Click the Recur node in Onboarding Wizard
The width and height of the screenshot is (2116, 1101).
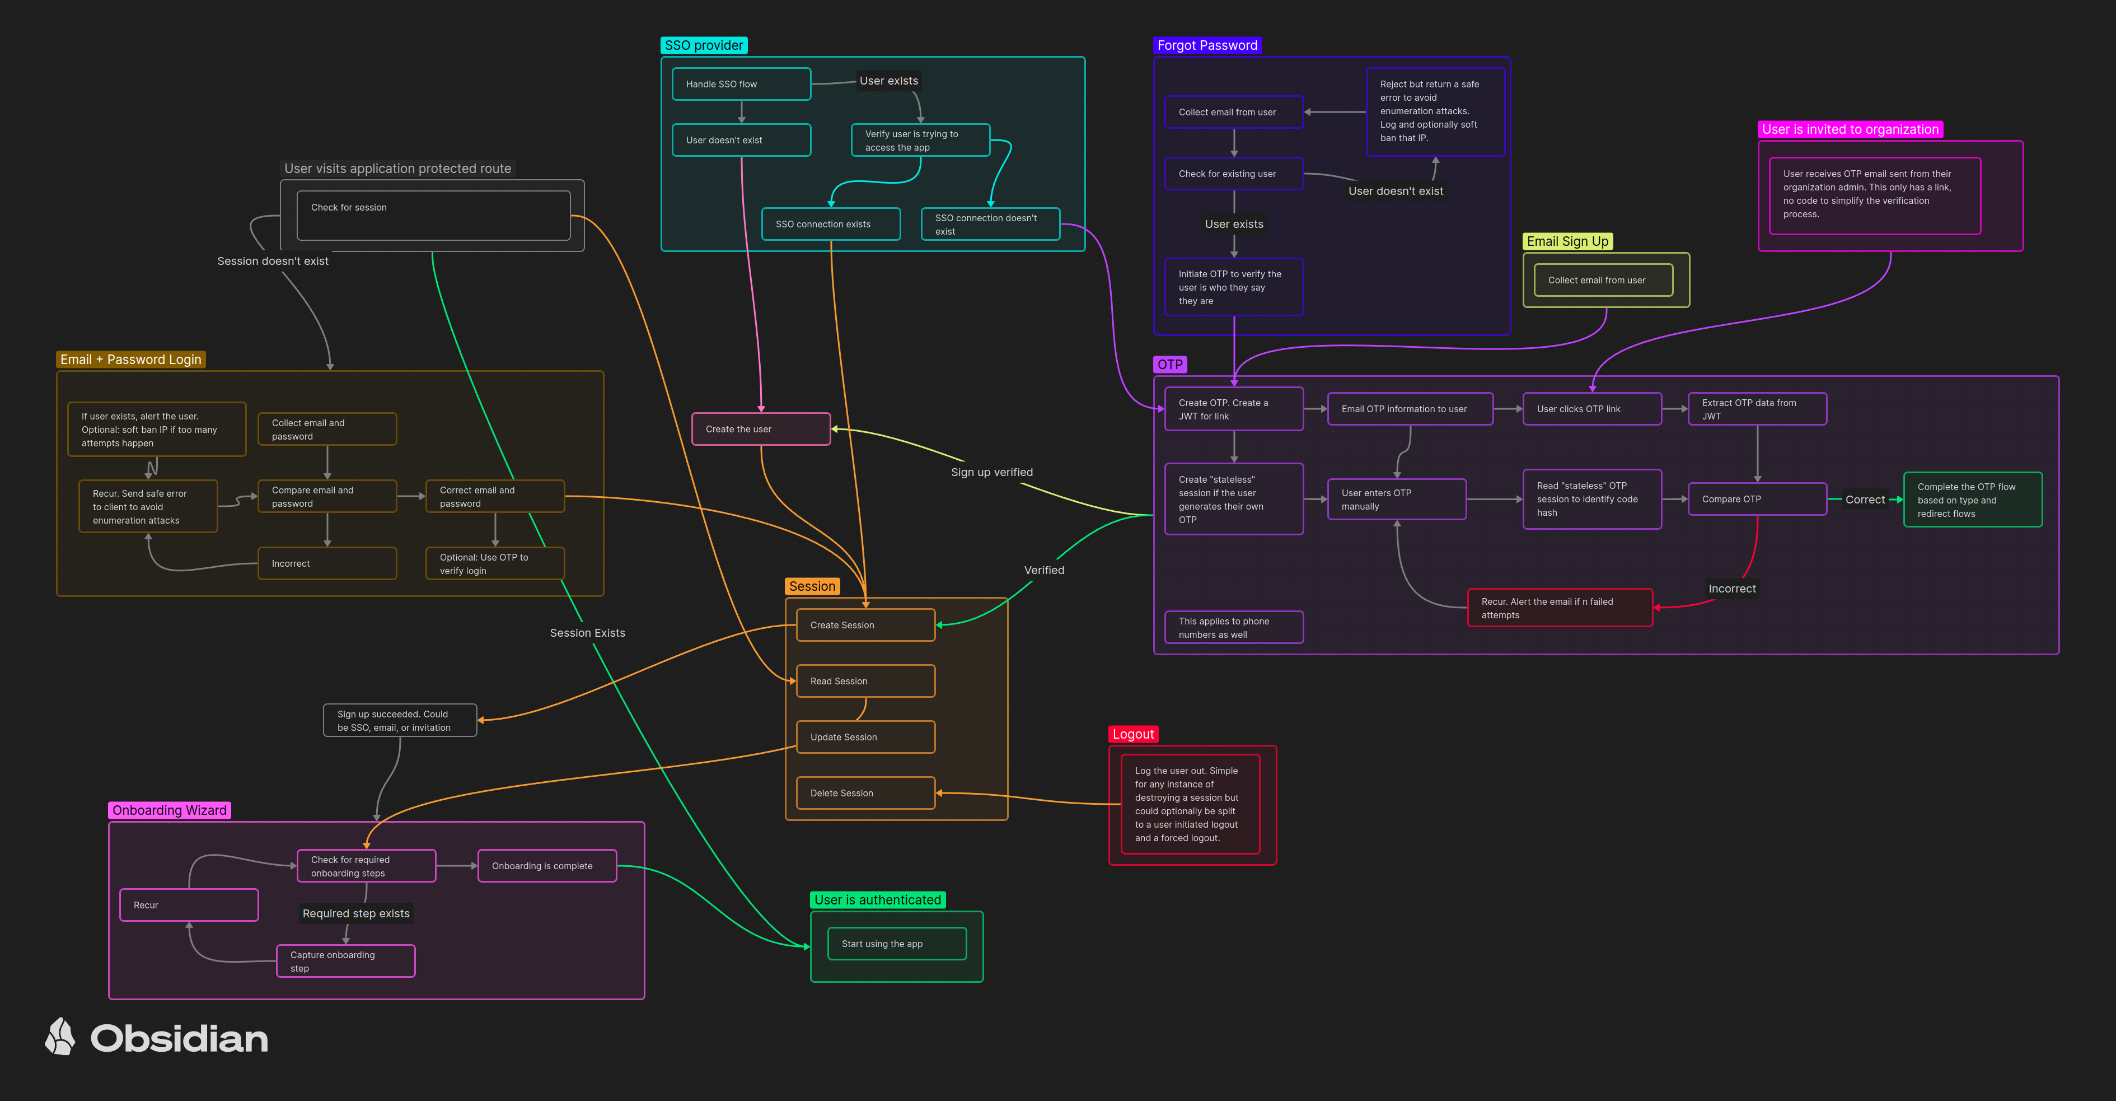(189, 904)
